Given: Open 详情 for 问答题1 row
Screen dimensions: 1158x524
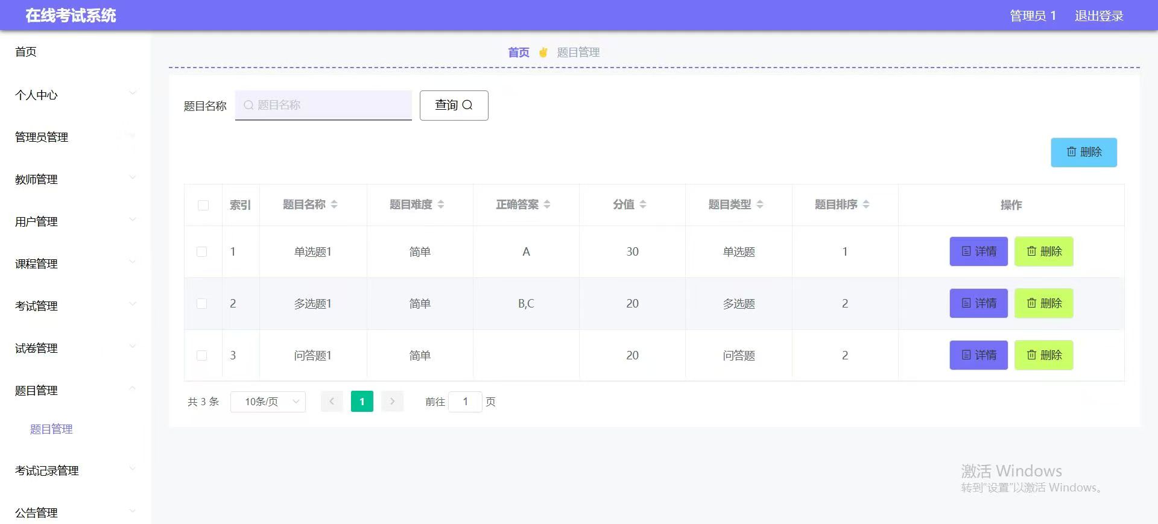Looking at the screenshot, I should [978, 355].
